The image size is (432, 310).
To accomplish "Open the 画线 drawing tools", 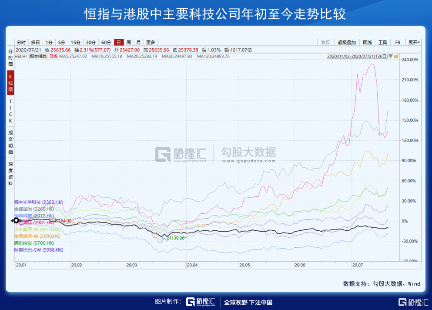I will (367, 43).
